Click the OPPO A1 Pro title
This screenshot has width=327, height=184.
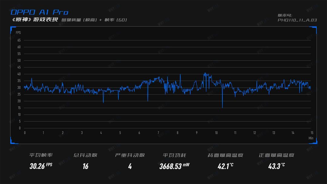click(39, 12)
